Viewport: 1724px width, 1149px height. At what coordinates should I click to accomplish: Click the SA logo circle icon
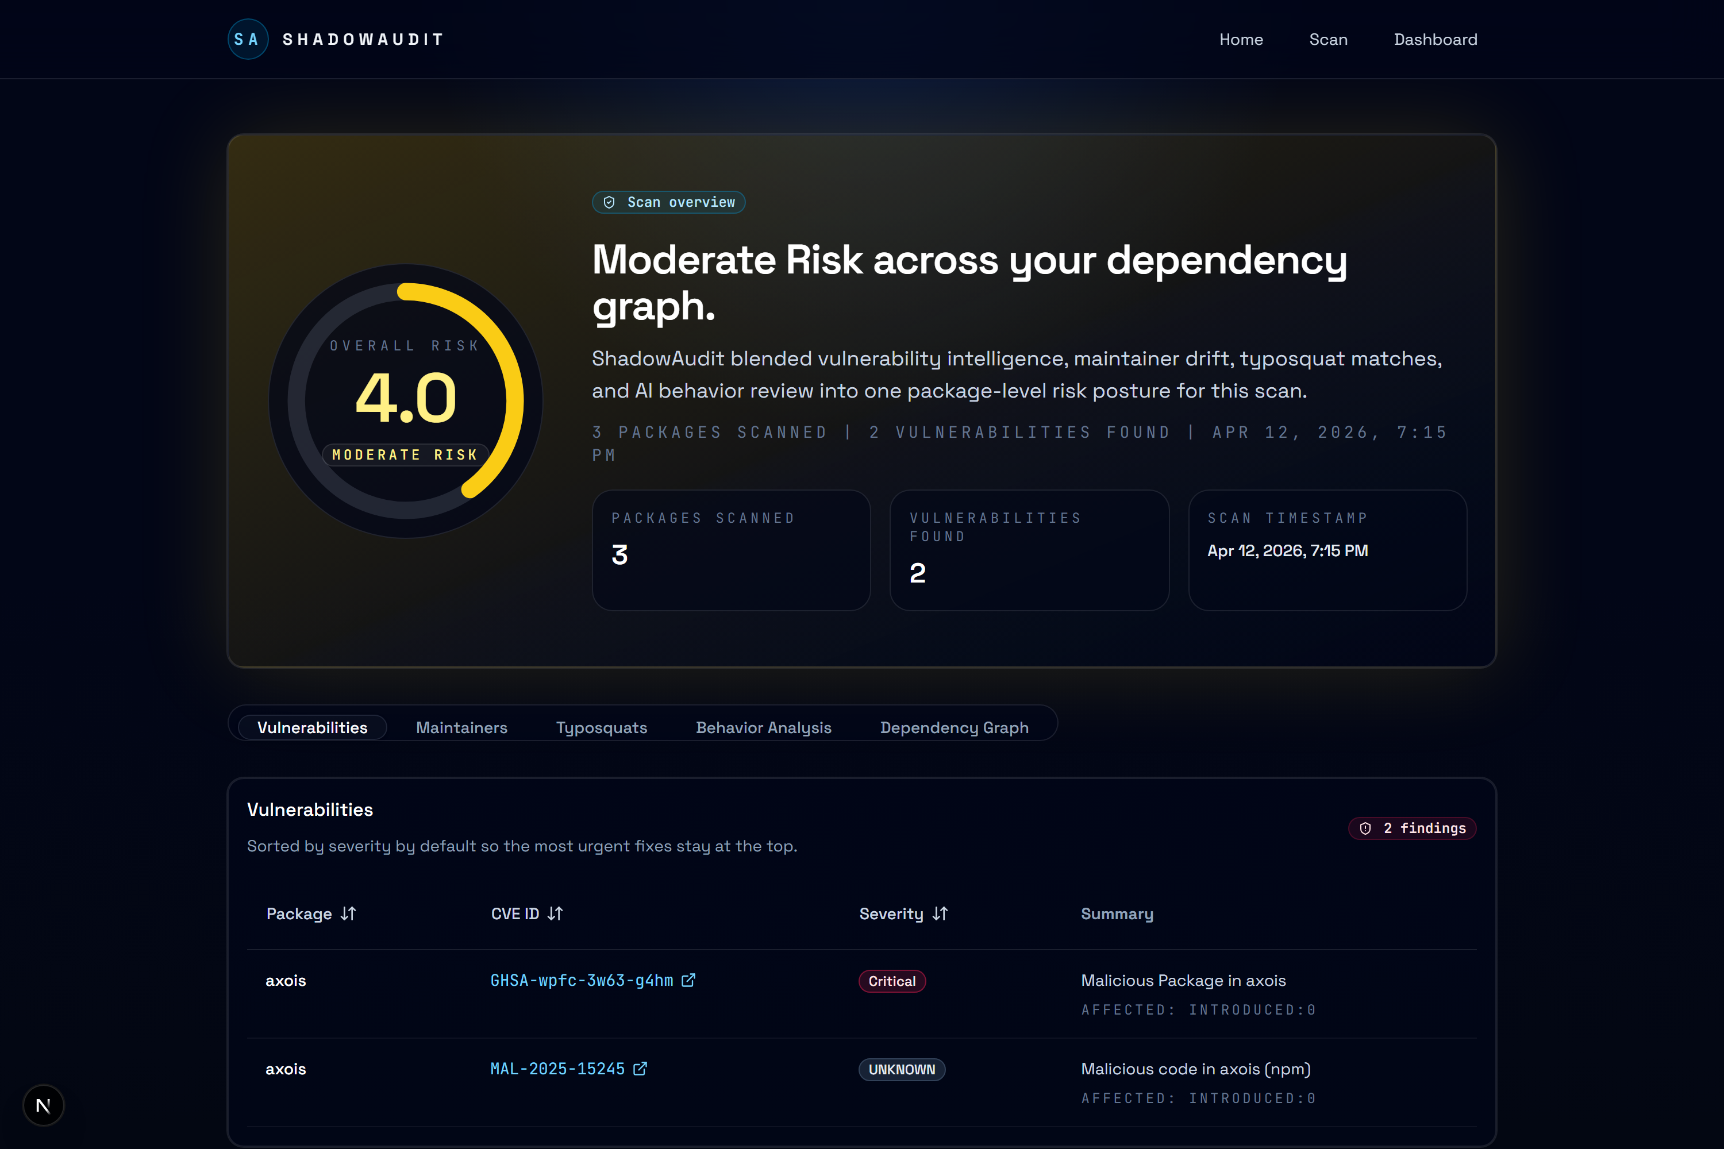[x=248, y=40]
